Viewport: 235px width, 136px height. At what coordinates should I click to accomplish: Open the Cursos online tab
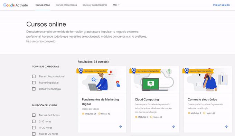pos(43,5)
